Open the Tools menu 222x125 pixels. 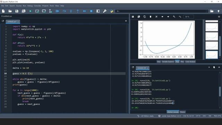[x=52, y=6]
